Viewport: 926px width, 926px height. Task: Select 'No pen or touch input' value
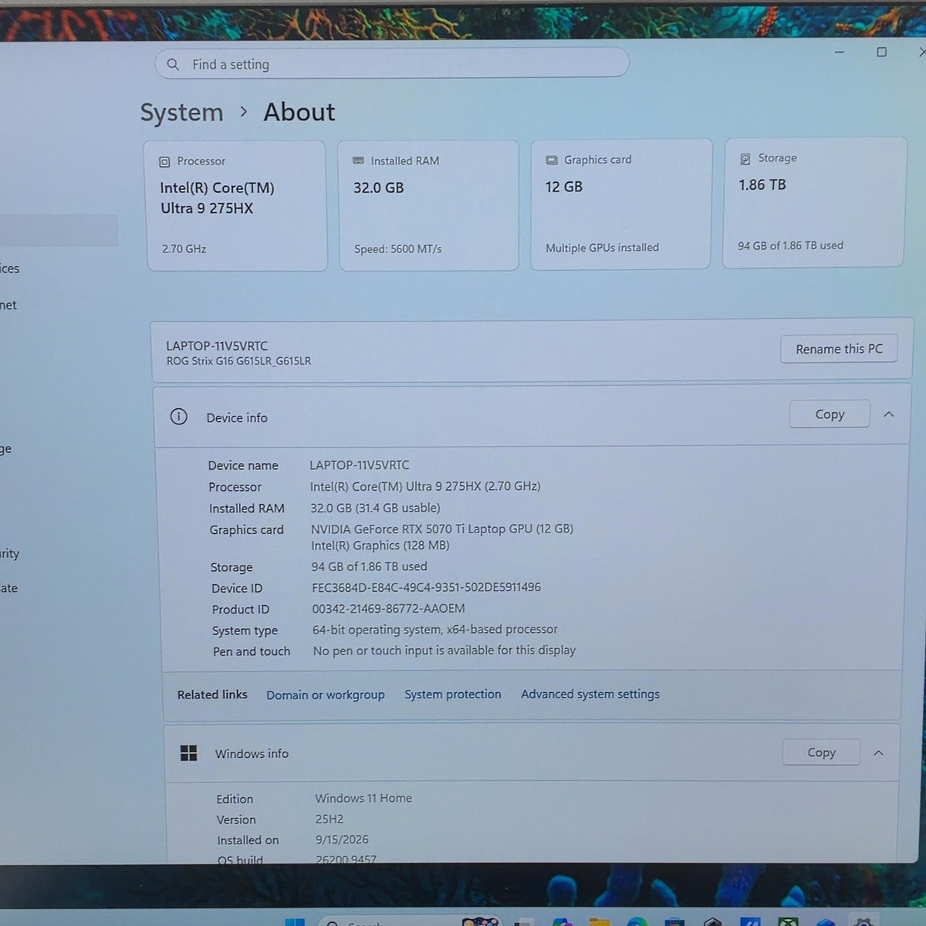coord(444,651)
